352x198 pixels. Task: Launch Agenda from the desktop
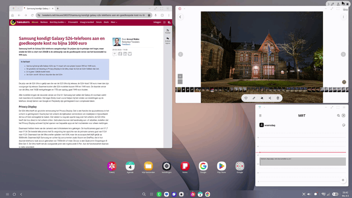[x=130, y=167]
